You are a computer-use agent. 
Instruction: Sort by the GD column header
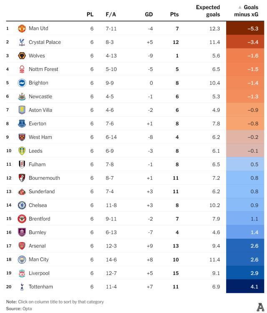click(x=149, y=14)
